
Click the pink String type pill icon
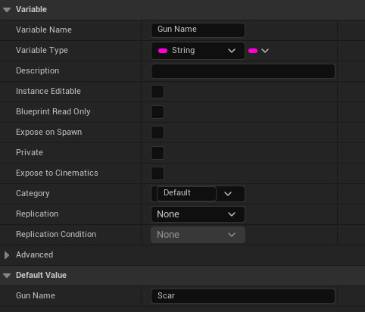click(163, 51)
